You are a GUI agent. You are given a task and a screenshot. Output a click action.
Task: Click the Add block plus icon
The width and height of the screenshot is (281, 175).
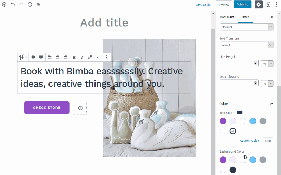[4, 5]
